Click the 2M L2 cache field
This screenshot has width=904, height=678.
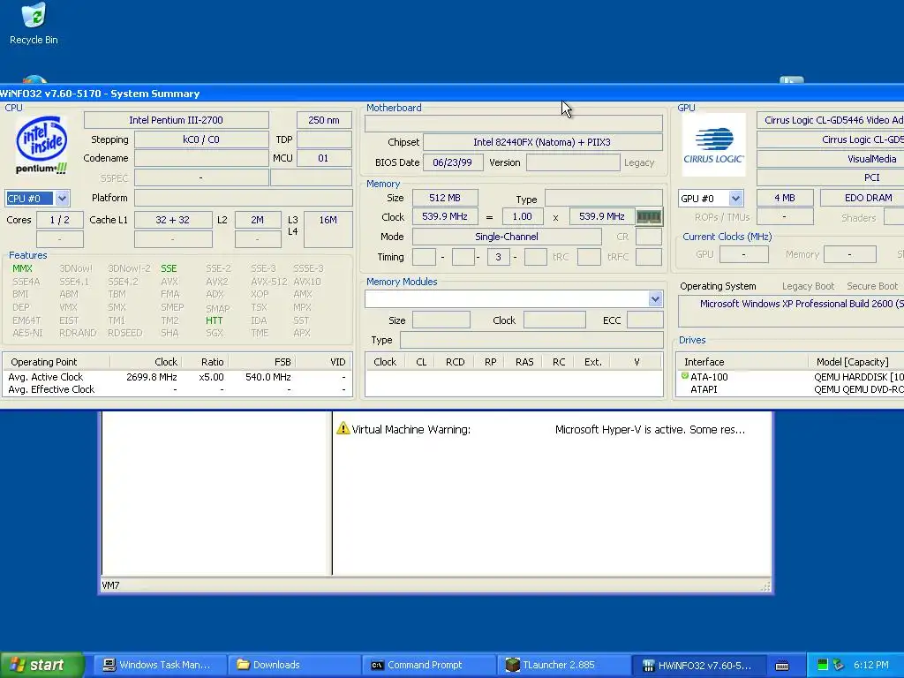coord(257,220)
